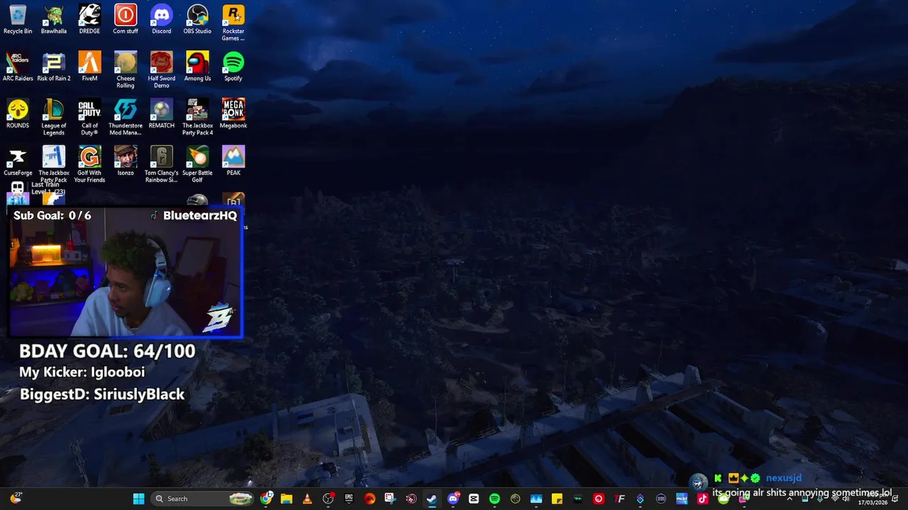Open the DREDGE game shortcut
908x510 pixels.
[x=89, y=19]
